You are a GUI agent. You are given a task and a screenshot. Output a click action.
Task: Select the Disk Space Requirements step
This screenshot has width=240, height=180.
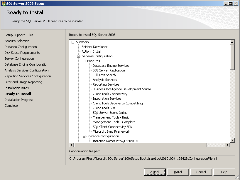pyautogui.click(x=22, y=53)
